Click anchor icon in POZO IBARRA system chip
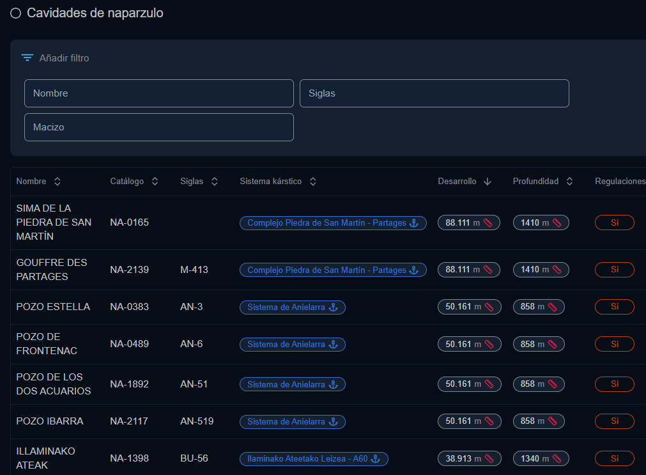 (x=333, y=422)
